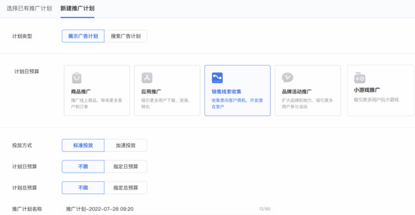Select 展示广告计划 plan type
Screen dimensions: 415x215
(83, 36)
